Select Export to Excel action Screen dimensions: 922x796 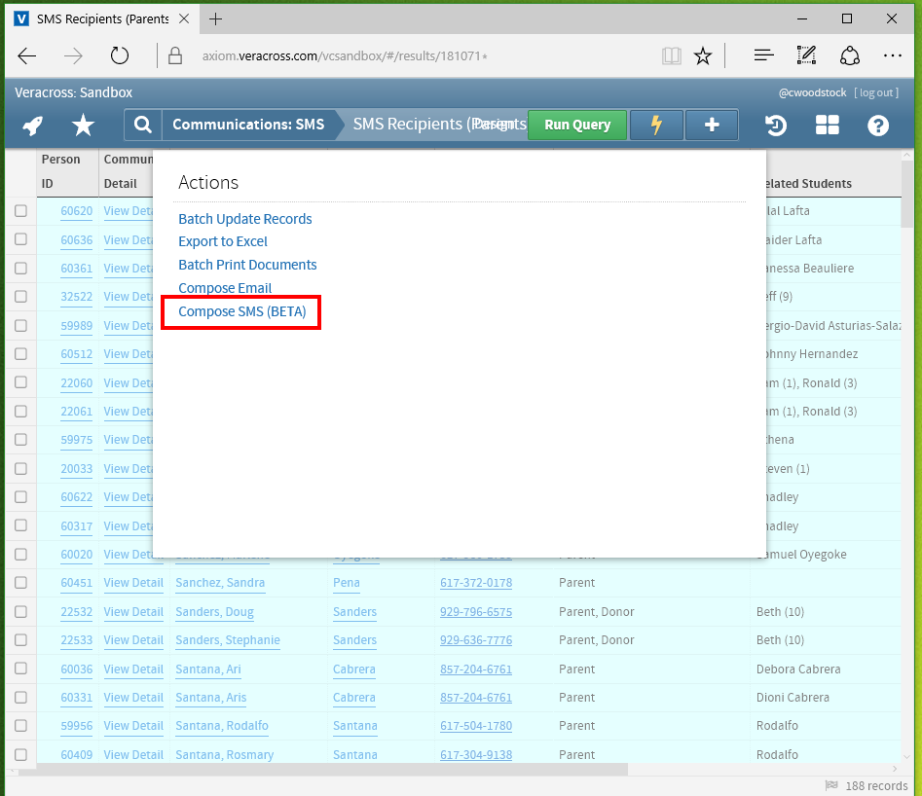pos(223,241)
